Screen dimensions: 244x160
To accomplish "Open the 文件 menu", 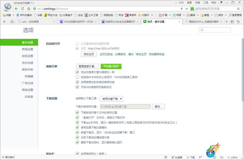I will (x=181, y=2).
